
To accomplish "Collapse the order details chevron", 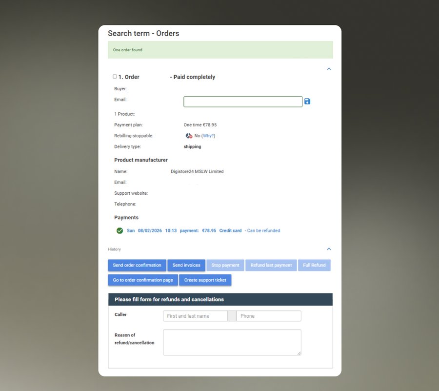I will click(x=329, y=69).
